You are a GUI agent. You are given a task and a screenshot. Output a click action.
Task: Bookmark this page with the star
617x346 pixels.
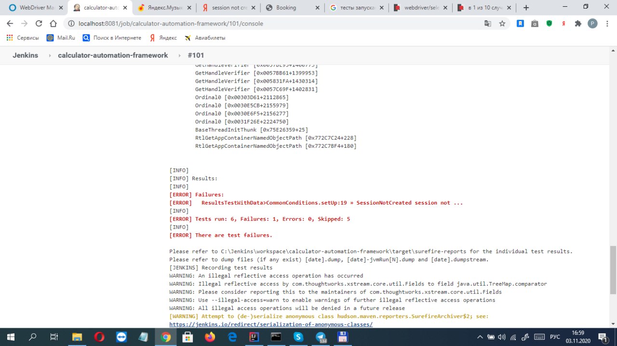[x=502, y=23]
